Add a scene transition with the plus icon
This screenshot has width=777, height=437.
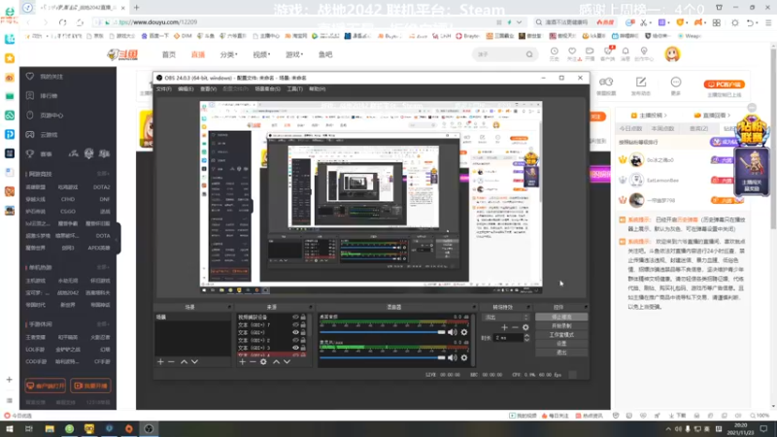coord(504,327)
